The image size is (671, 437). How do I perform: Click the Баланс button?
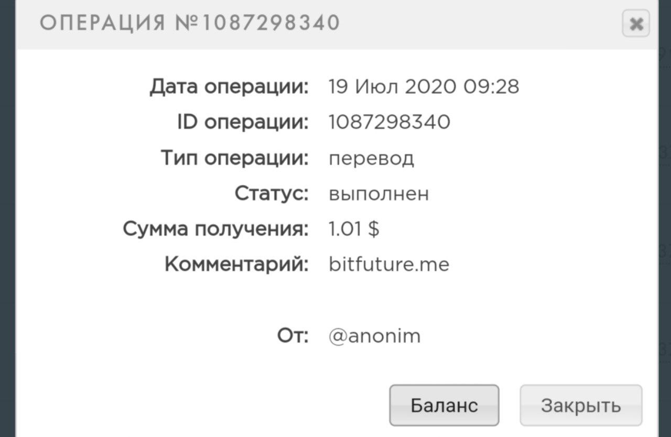(x=444, y=405)
